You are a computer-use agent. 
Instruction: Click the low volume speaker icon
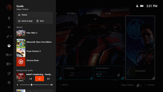[x=18, y=85]
